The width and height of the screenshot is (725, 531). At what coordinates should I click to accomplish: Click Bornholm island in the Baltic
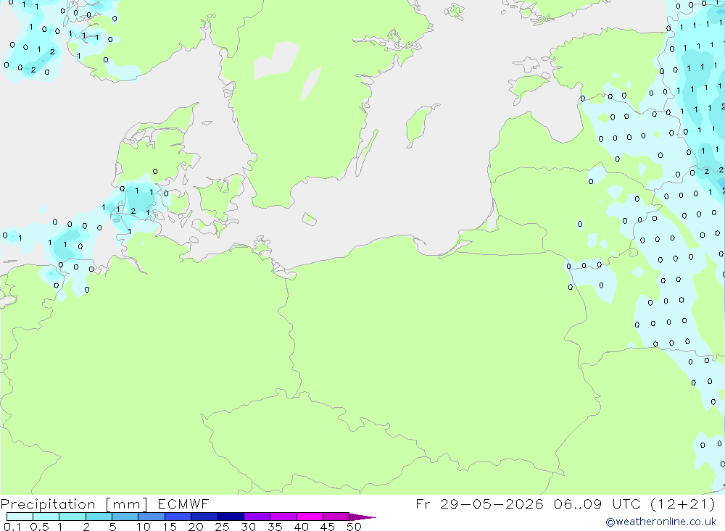310,219
